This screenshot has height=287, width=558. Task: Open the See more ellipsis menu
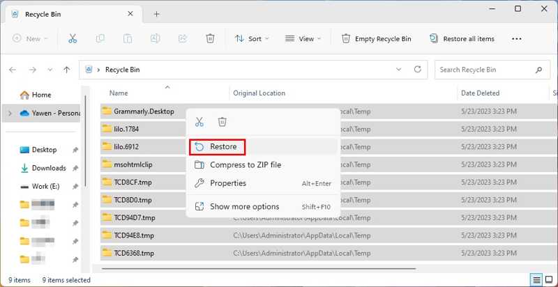[x=516, y=39]
